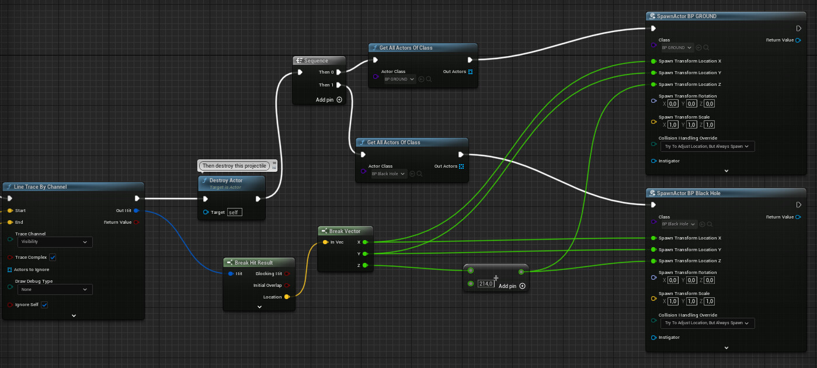Click the search magnifier beside BP Black Hole in Get All Actors
The width and height of the screenshot is (817, 368).
point(419,173)
